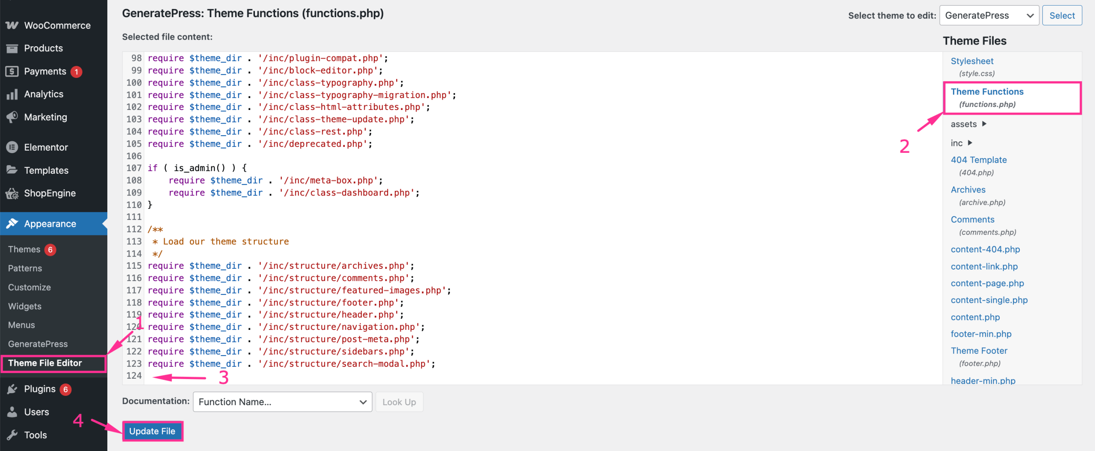1095x451 pixels.
Task: Click line requiring deprecated.php
Action: pyautogui.click(x=260, y=144)
